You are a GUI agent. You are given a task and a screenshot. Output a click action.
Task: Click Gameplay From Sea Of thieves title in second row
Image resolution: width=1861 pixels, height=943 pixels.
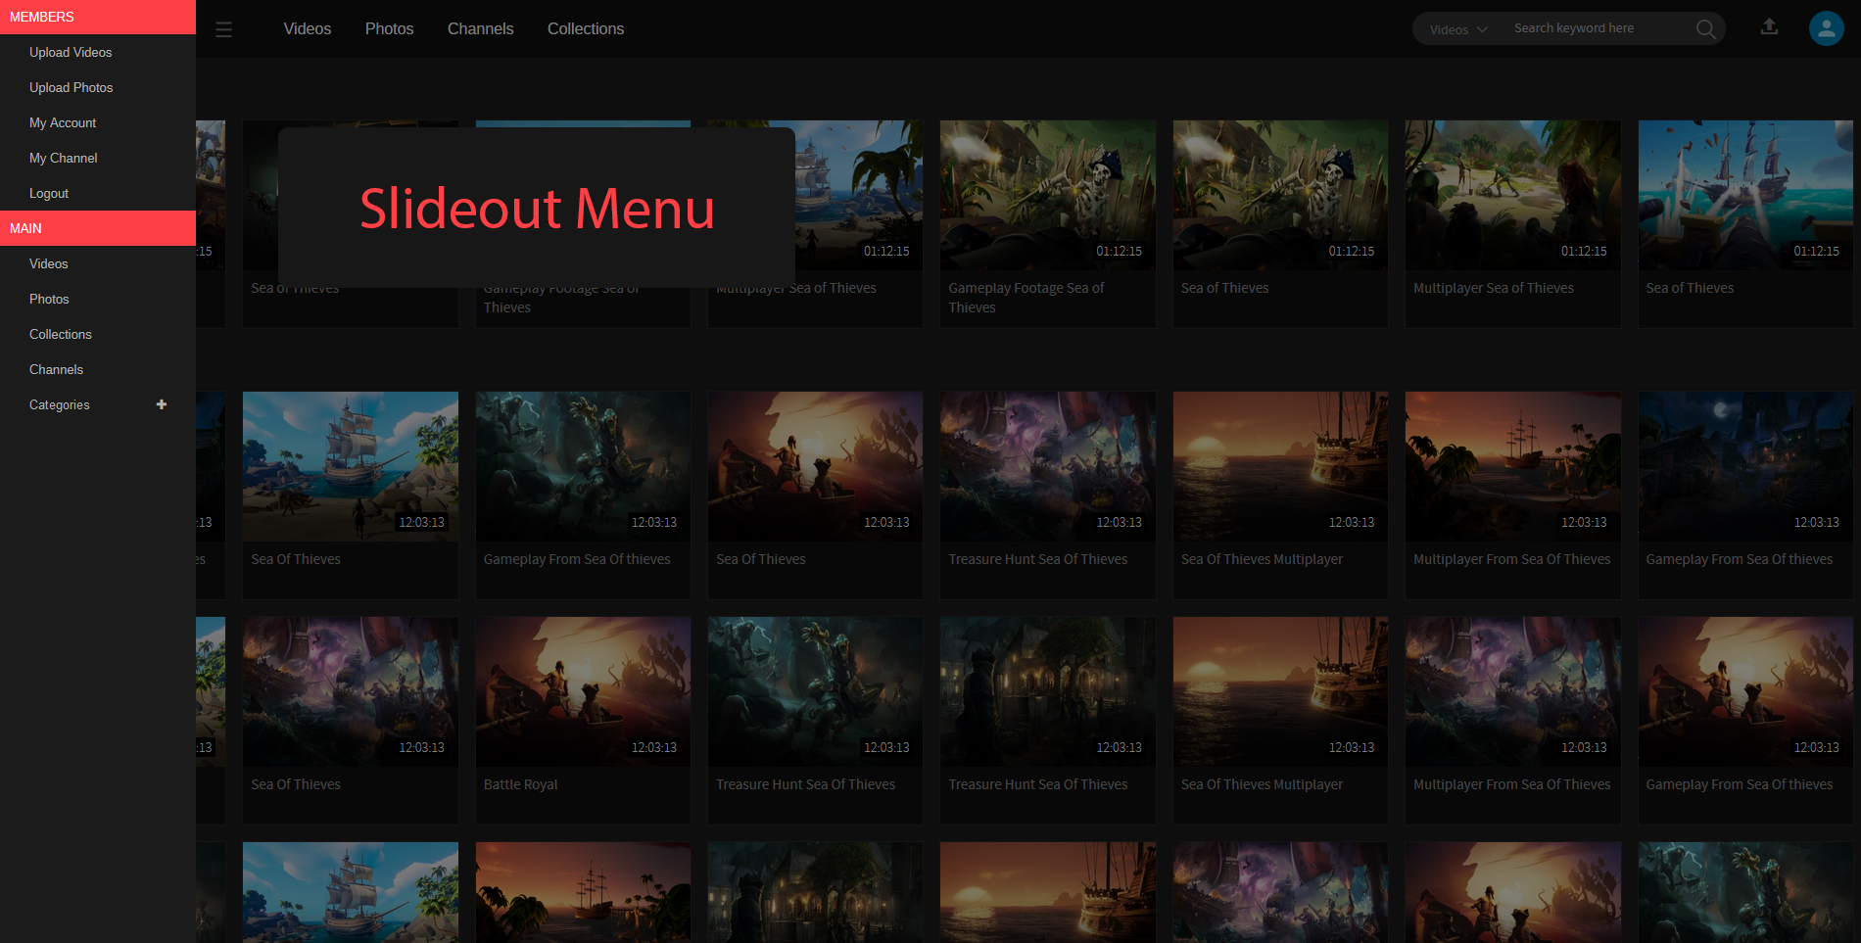click(577, 559)
